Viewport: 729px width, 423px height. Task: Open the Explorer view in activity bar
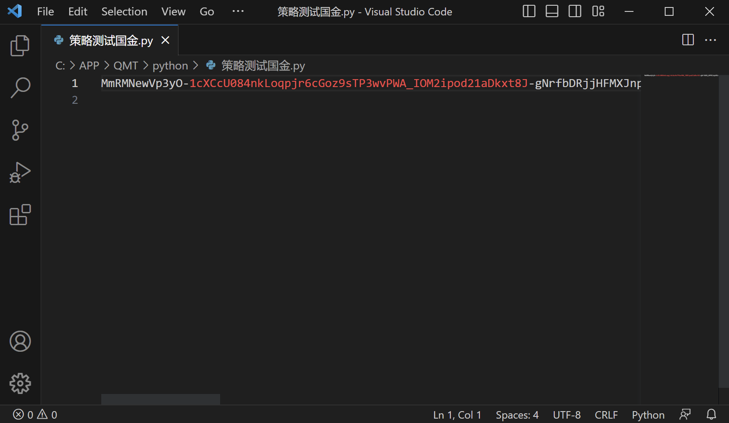coord(20,46)
